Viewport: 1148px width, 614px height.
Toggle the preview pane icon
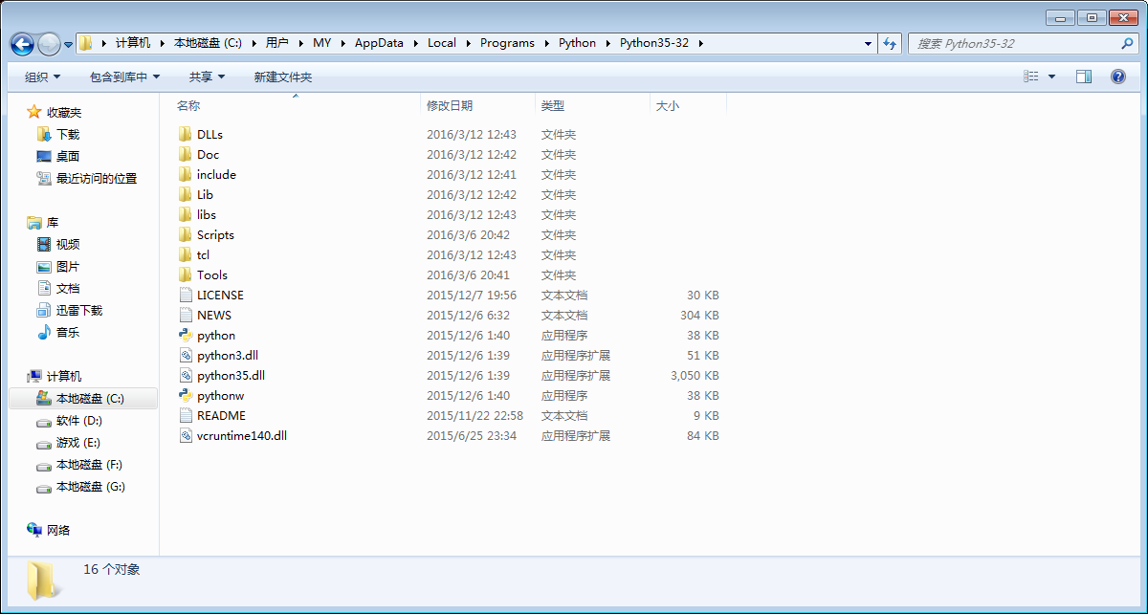[1083, 77]
